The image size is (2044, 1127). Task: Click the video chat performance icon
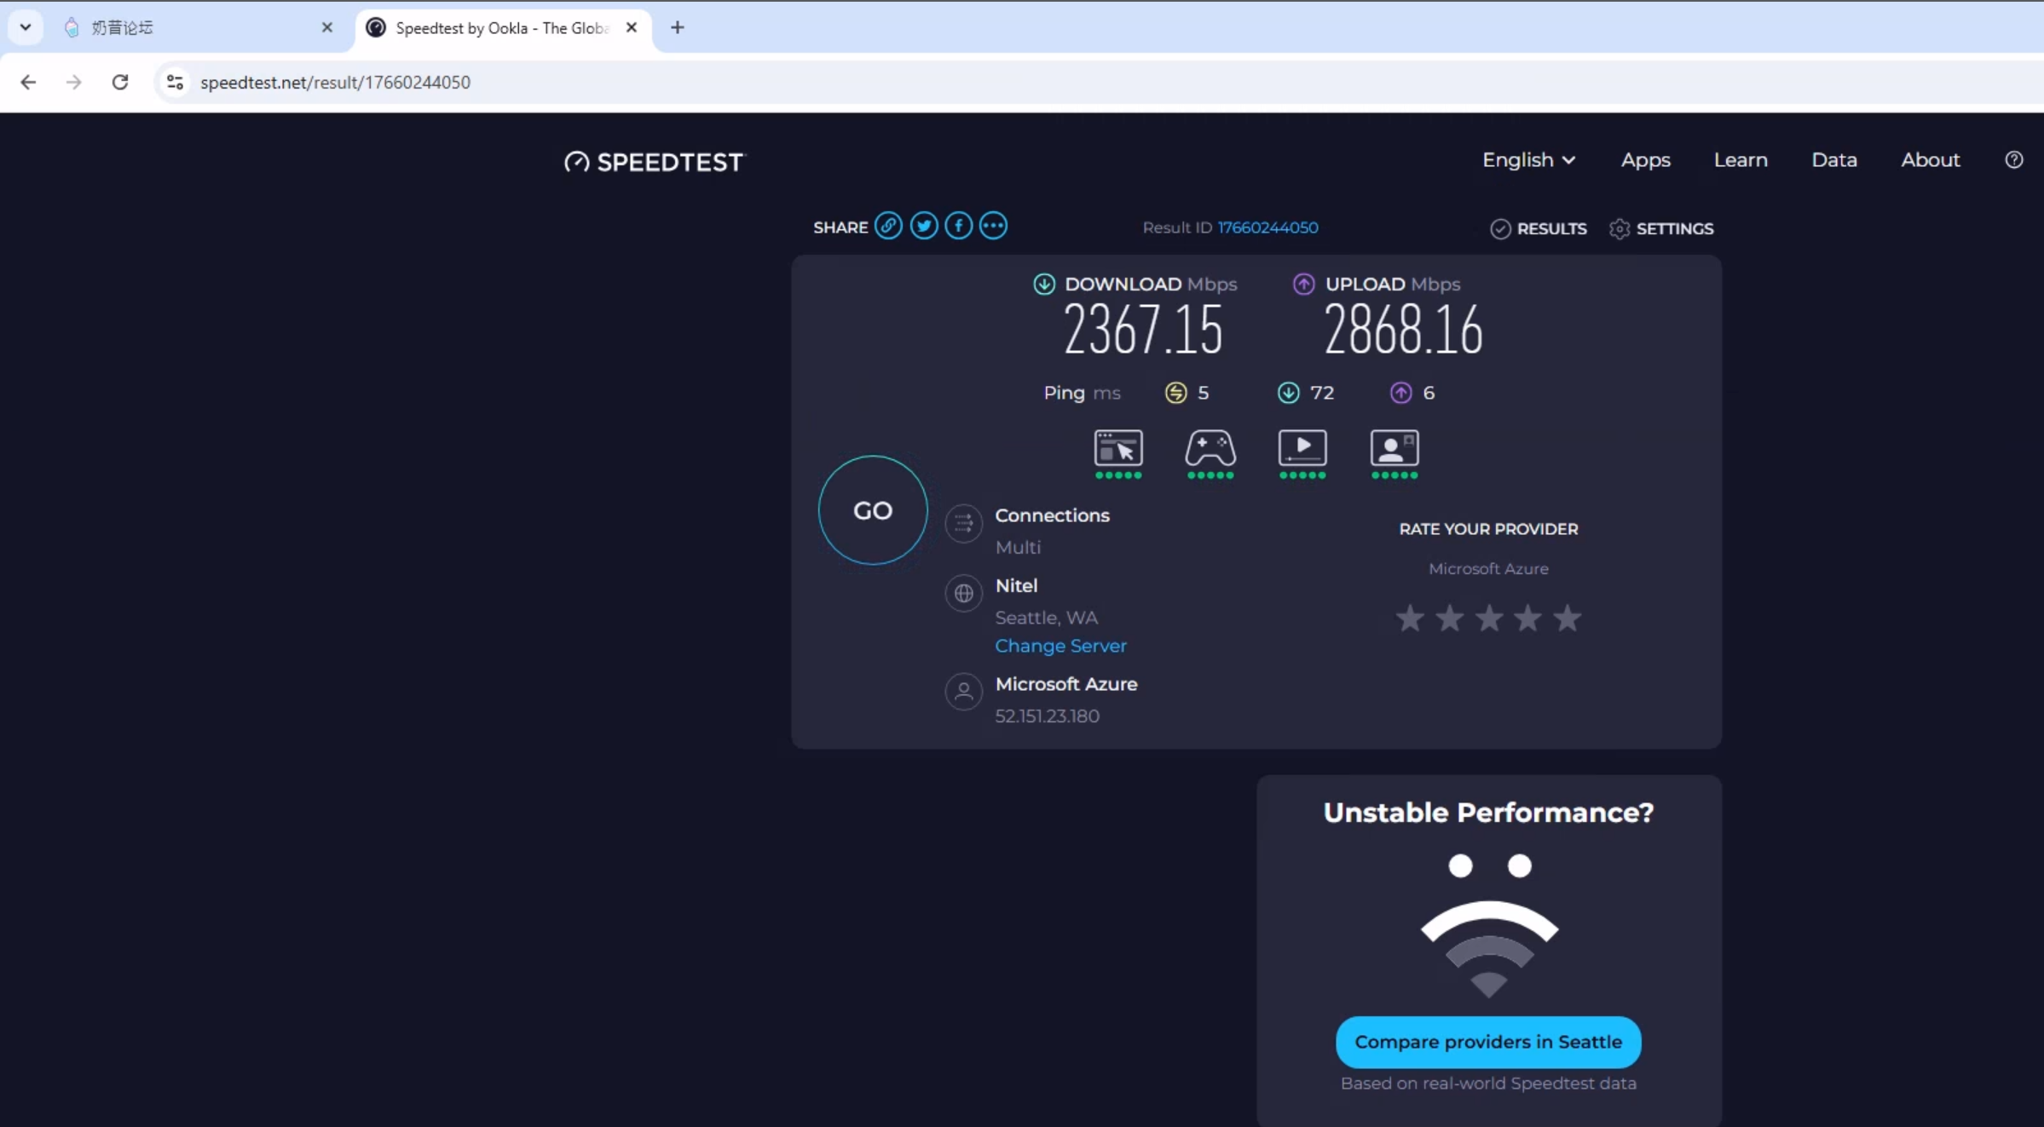(x=1394, y=448)
